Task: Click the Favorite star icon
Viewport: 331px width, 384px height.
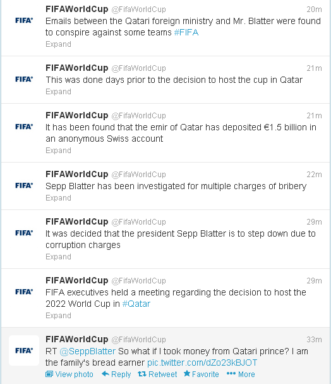Action: pos(187,373)
